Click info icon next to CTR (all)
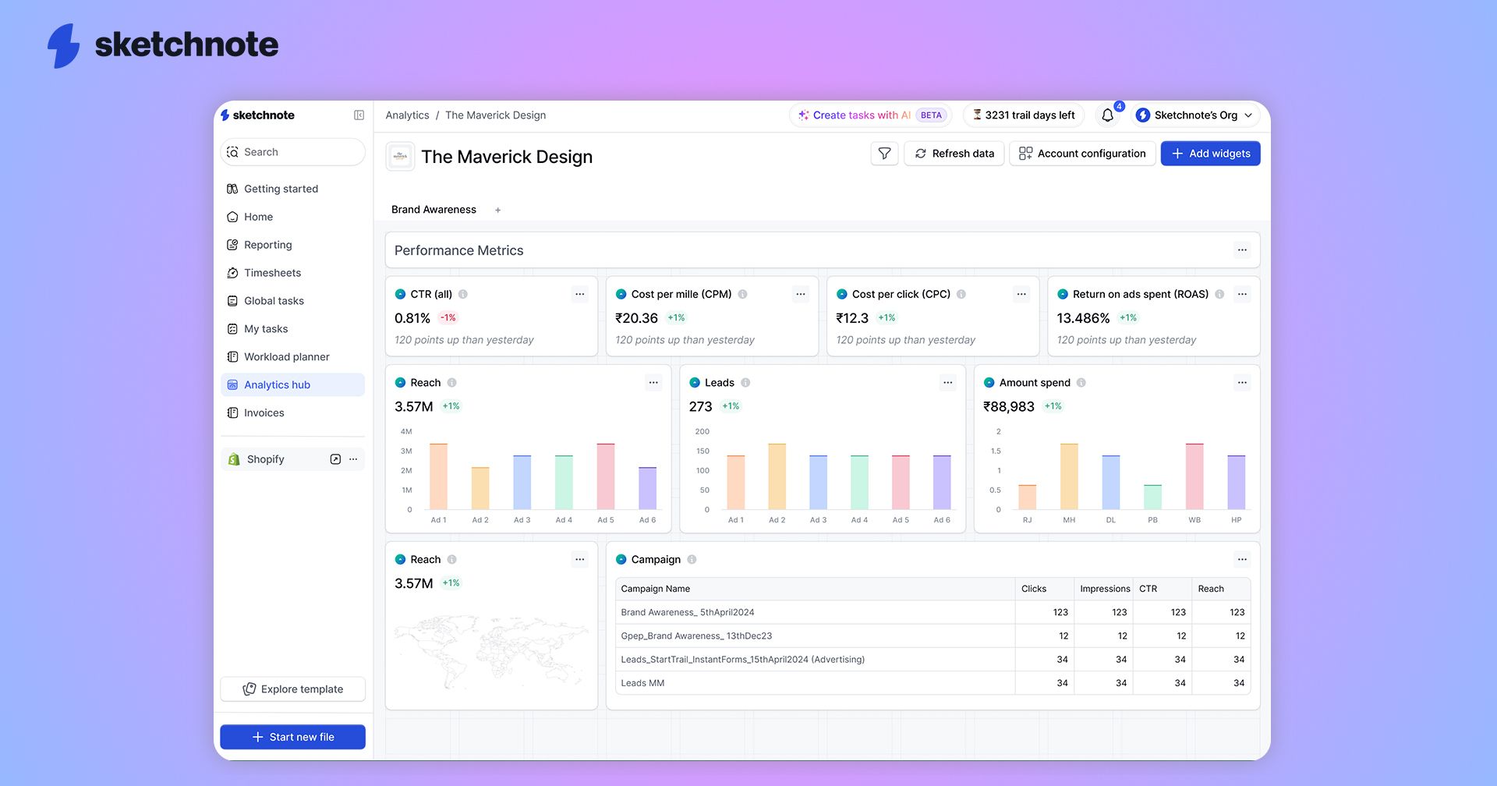Screen dimensions: 1497x786 click(x=463, y=294)
